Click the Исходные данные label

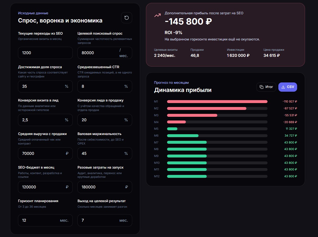click(x=33, y=13)
